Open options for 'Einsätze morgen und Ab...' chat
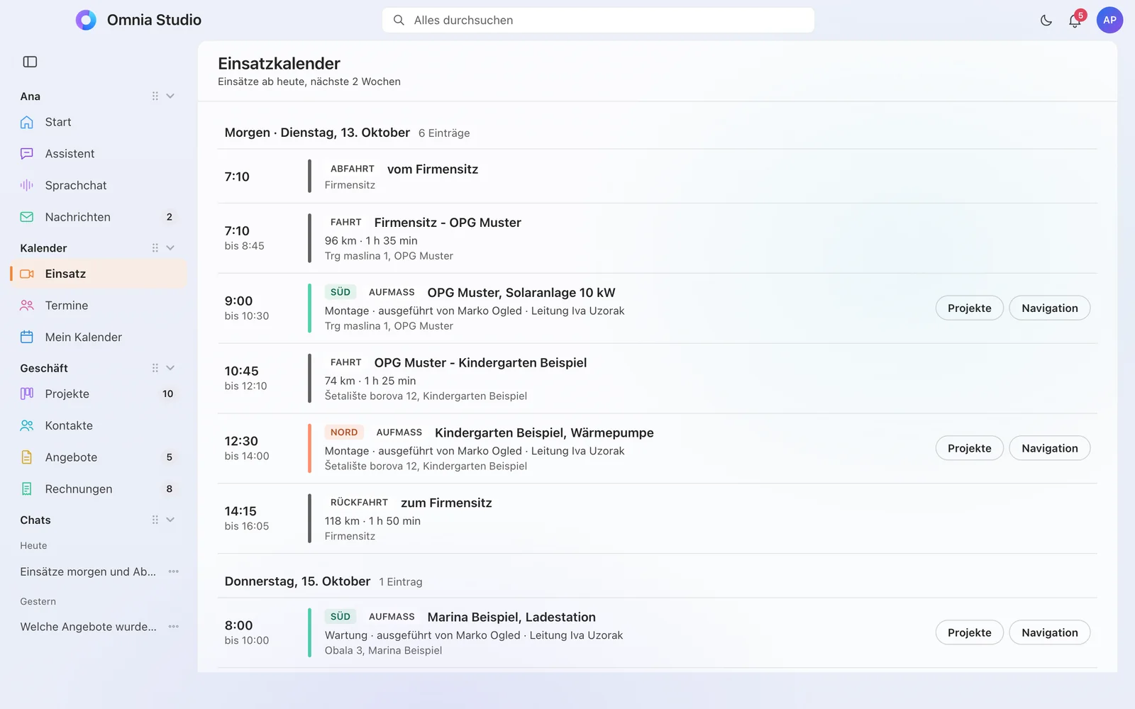Image resolution: width=1135 pixels, height=709 pixels. coord(174,571)
